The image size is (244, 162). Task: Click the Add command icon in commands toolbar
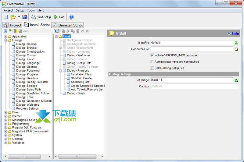click(20, 31)
